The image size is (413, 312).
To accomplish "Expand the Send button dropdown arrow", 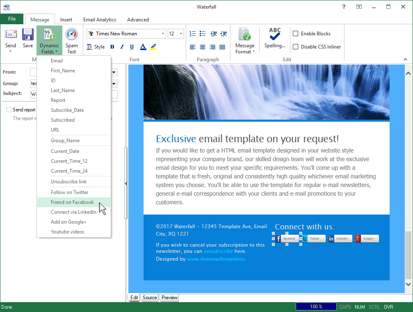I will click(x=11, y=51).
